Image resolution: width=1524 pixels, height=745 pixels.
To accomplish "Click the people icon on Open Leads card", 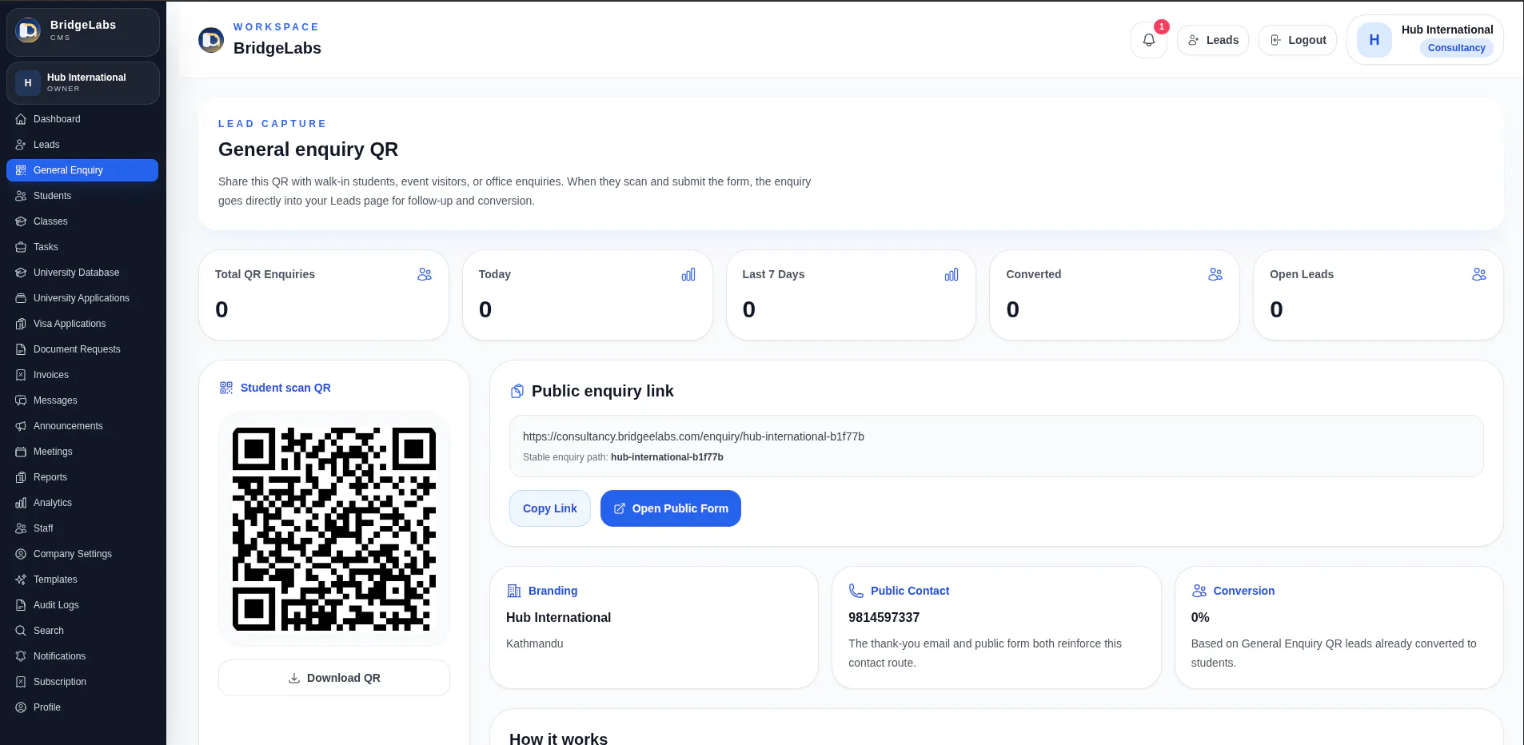I will pos(1479,274).
